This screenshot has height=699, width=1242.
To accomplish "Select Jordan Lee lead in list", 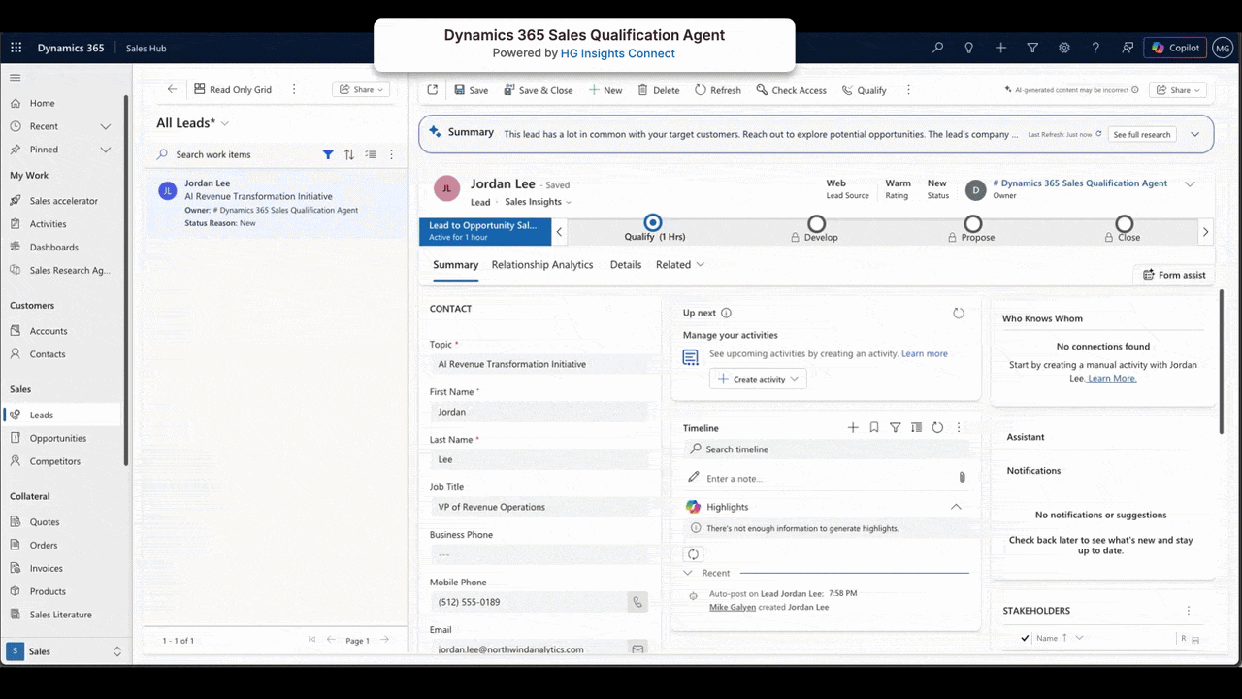I will (x=276, y=203).
